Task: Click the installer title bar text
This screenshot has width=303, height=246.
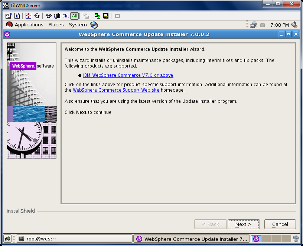Action: (x=144, y=35)
